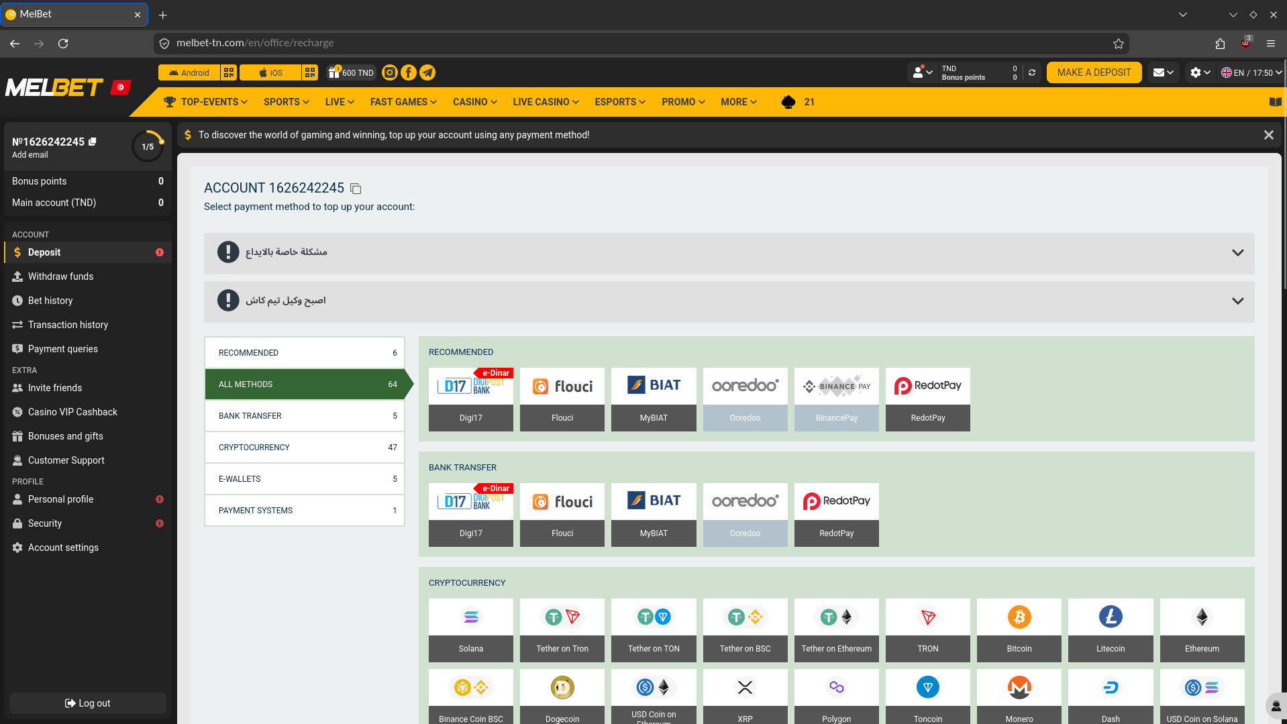Open the spade poker icon labeled 21
Screen dimensions: 1287x724
click(798, 102)
